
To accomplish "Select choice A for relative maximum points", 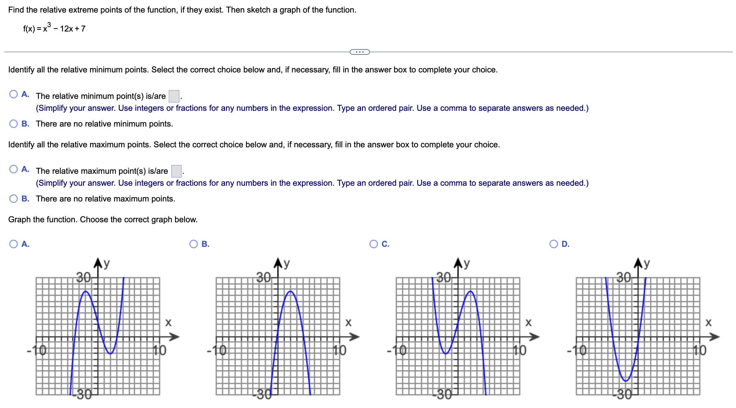I will pyautogui.click(x=13, y=169).
